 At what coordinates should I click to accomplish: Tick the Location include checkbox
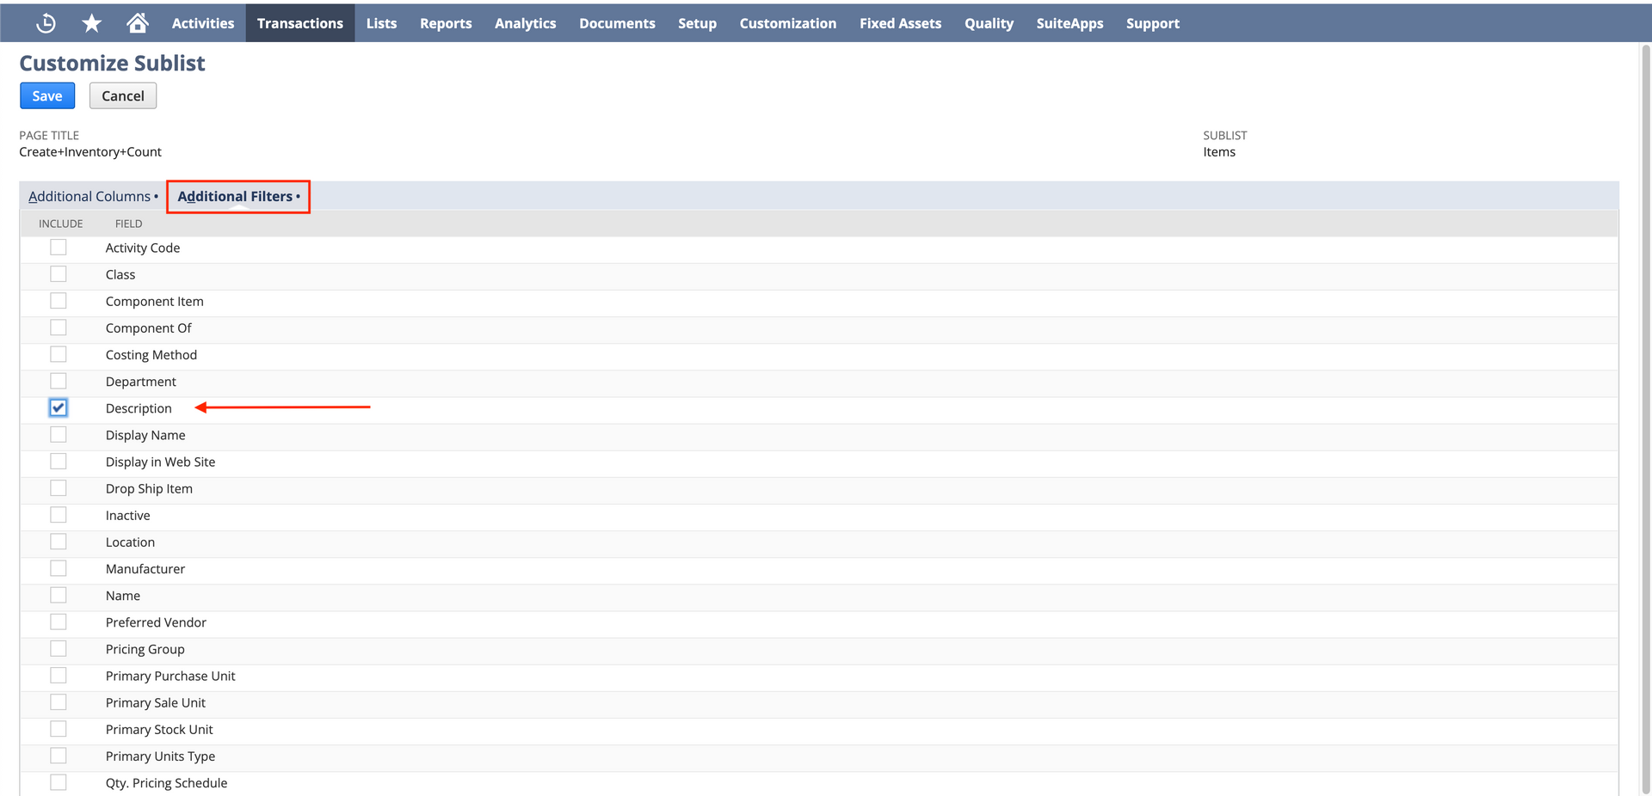[59, 542]
